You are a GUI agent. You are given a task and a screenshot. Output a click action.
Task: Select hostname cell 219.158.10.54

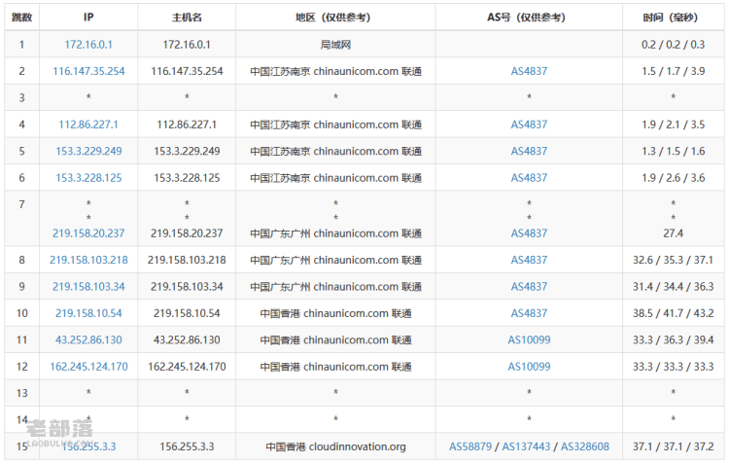pyautogui.click(x=187, y=313)
